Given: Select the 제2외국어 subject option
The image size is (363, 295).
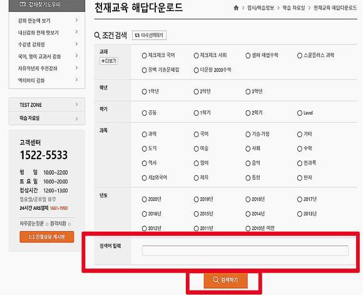Looking at the screenshot, I should [x=144, y=178].
